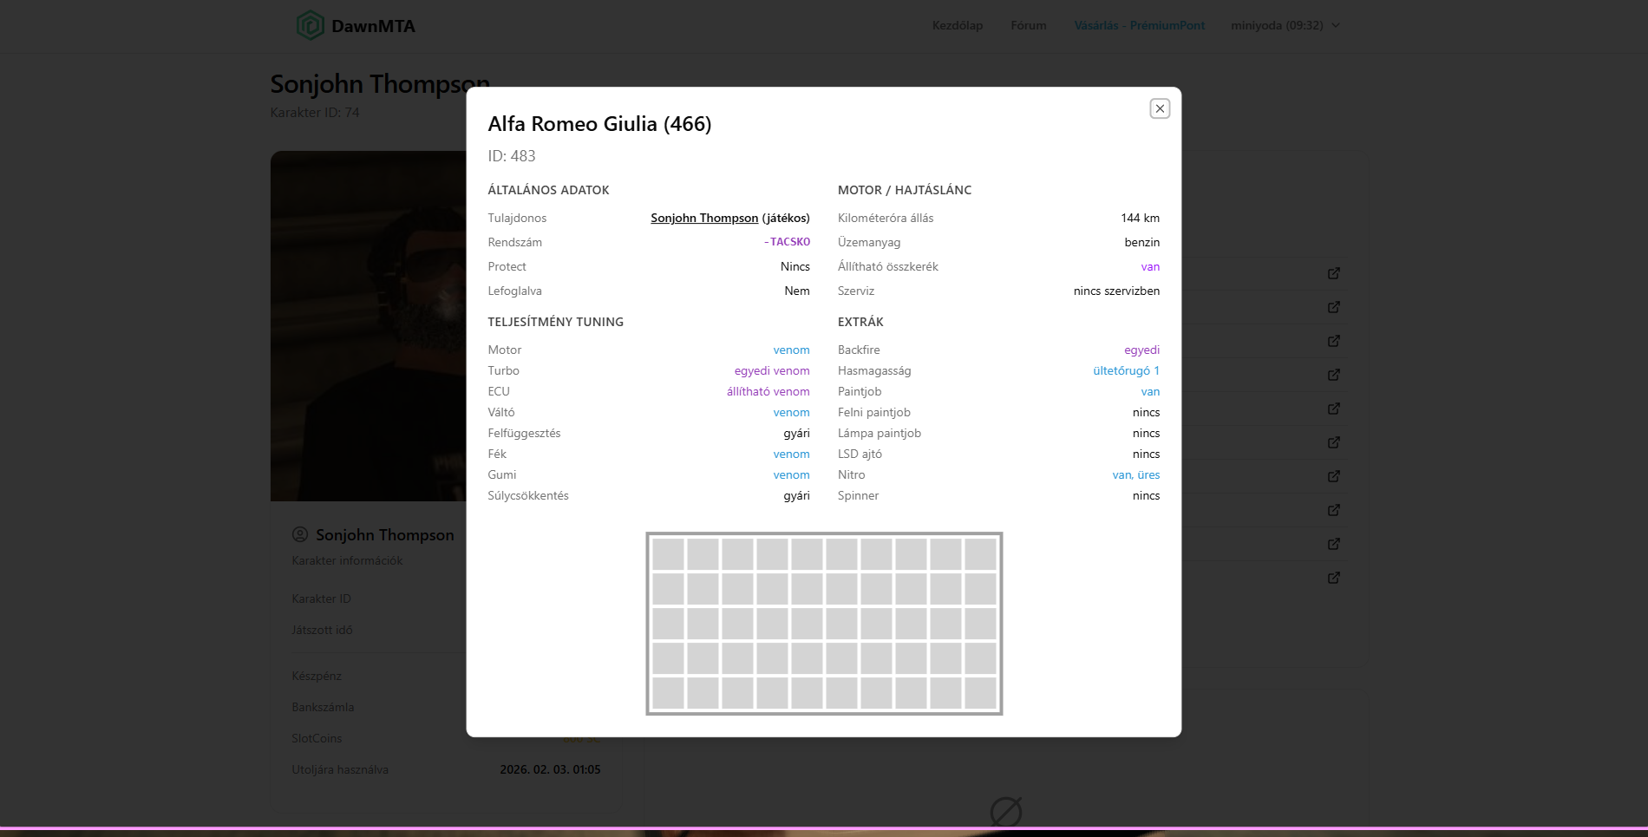
Task: Click the third external-link icon from the top
Action: click(x=1334, y=341)
